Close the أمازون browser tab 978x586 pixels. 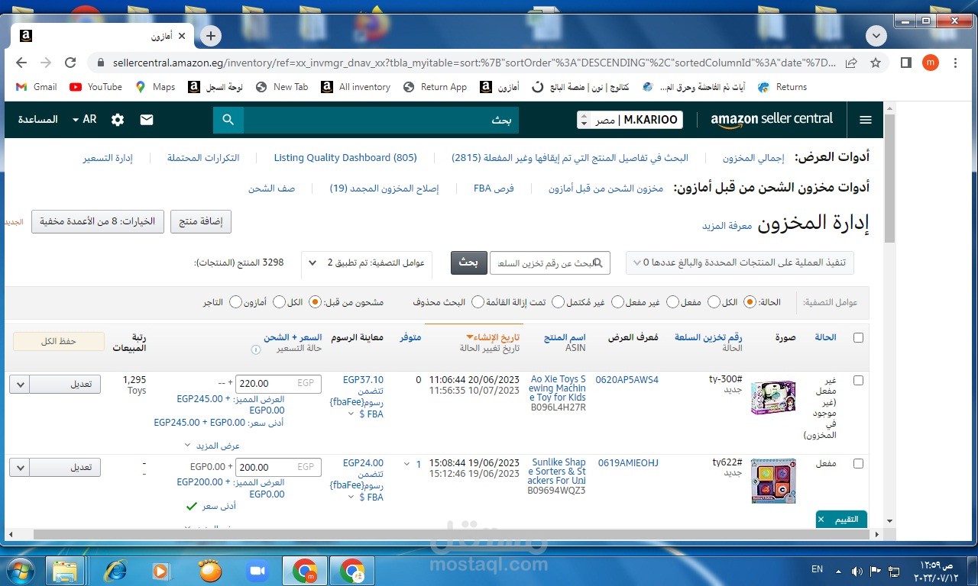181,36
